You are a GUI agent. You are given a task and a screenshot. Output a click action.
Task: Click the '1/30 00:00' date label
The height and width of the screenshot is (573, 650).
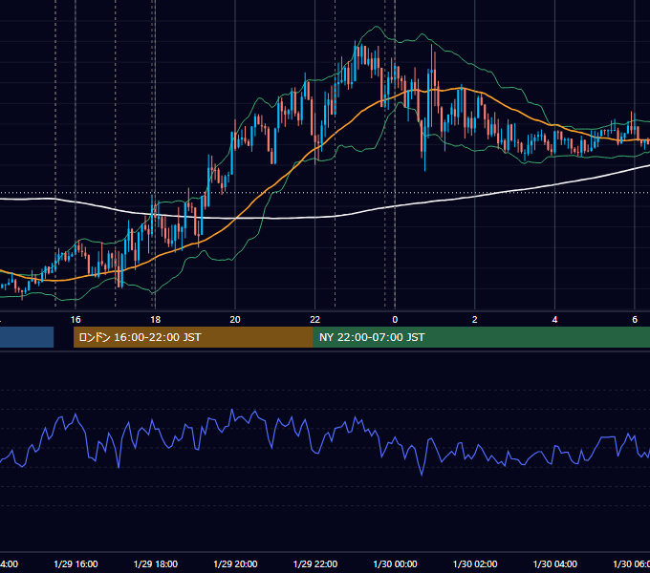(x=395, y=563)
